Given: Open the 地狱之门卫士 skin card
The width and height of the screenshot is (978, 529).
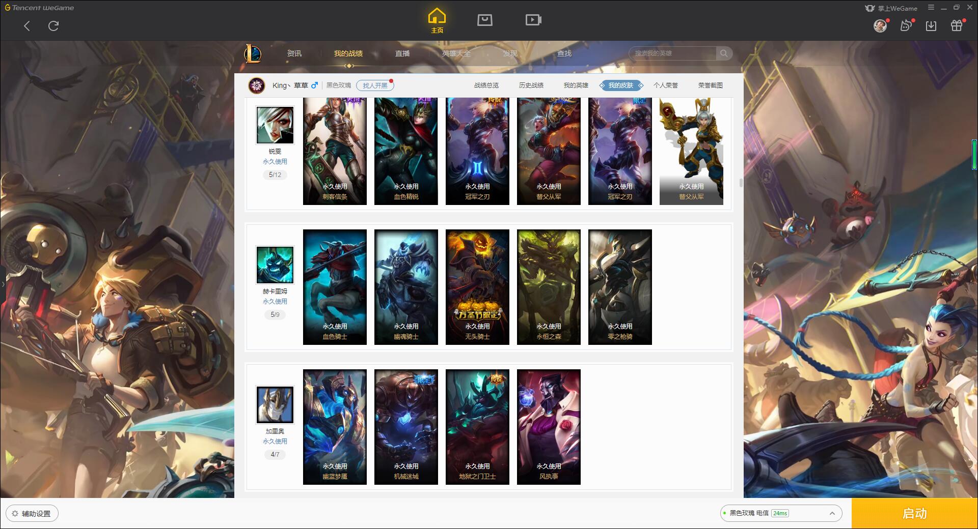Looking at the screenshot, I should 477,427.
